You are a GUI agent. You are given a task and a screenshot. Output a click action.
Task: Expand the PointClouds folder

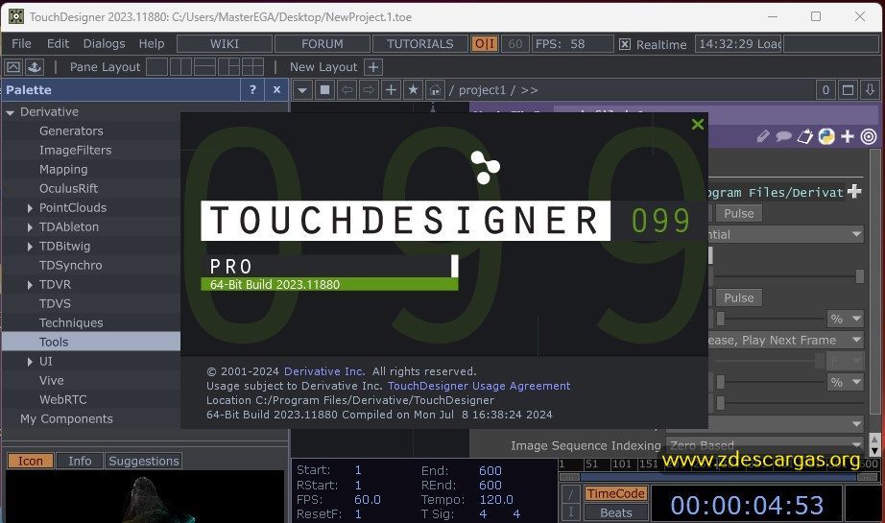click(x=30, y=208)
